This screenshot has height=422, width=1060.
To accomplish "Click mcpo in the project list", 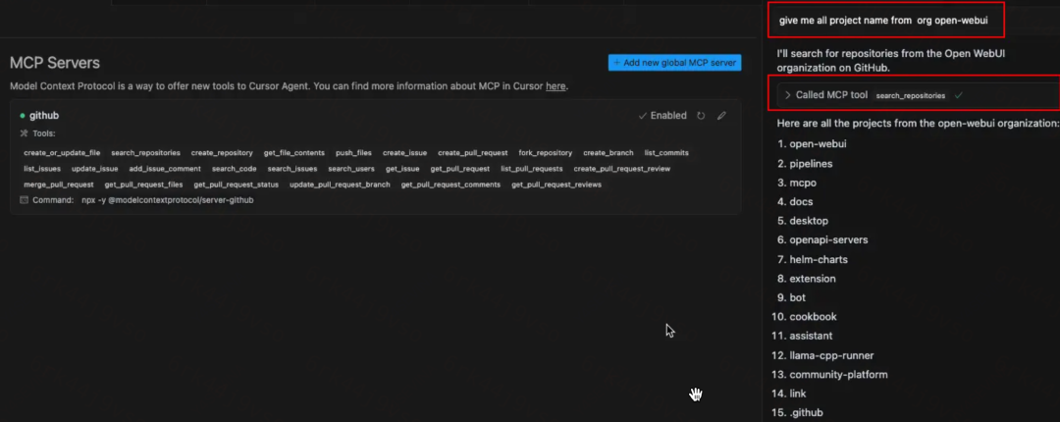I will [805, 183].
